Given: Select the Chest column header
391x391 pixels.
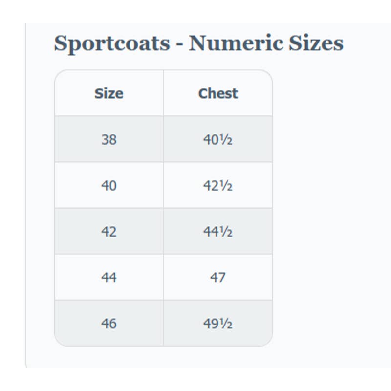Looking at the screenshot, I should (218, 93).
